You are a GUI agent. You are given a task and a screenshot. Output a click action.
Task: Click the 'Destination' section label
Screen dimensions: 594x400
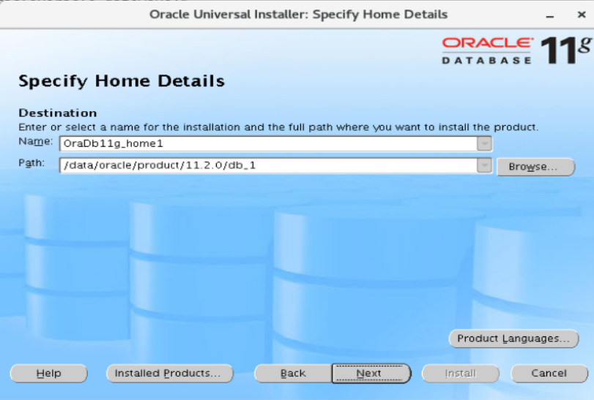(x=58, y=113)
